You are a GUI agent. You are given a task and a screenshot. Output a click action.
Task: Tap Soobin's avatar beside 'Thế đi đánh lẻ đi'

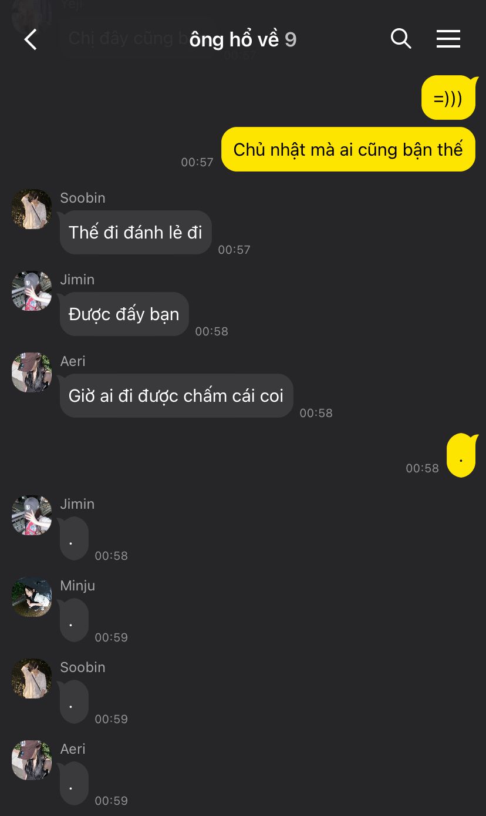click(x=32, y=209)
